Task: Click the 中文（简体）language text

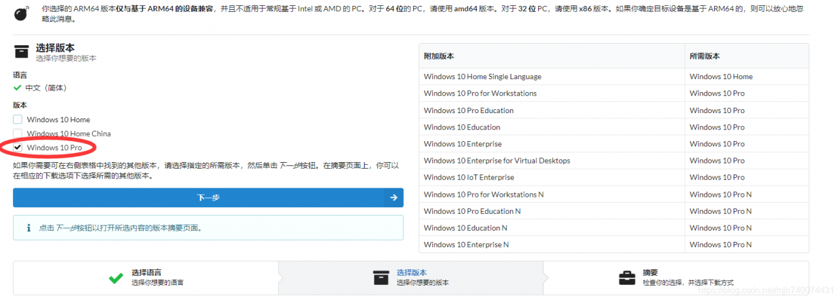Action: (x=46, y=88)
